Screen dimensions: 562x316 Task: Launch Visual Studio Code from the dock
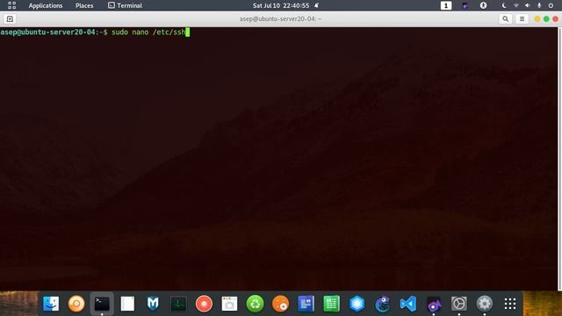(x=407, y=304)
